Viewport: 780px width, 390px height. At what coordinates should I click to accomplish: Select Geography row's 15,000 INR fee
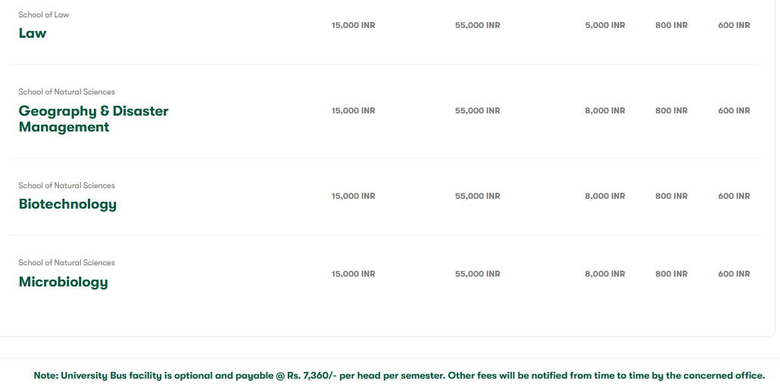coord(353,110)
